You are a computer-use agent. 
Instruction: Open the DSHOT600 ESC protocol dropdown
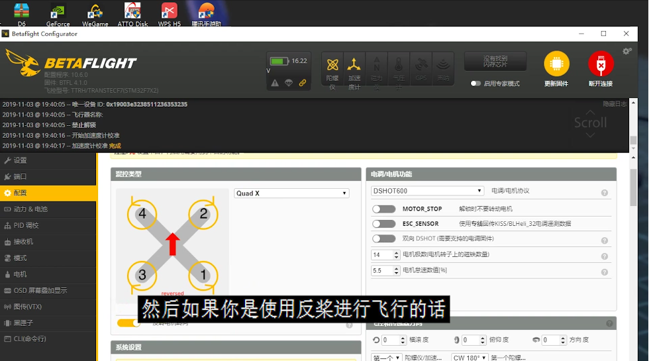427,191
